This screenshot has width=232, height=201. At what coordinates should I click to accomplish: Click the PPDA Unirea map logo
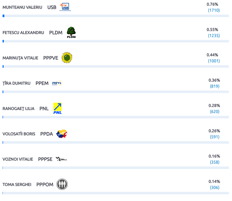tap(62, 134)
